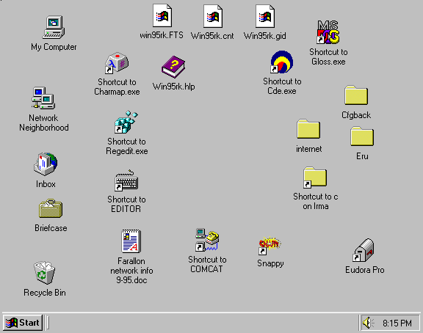
Task: Select the Shortcut to COMCAT icon
Action: (207, 240)
